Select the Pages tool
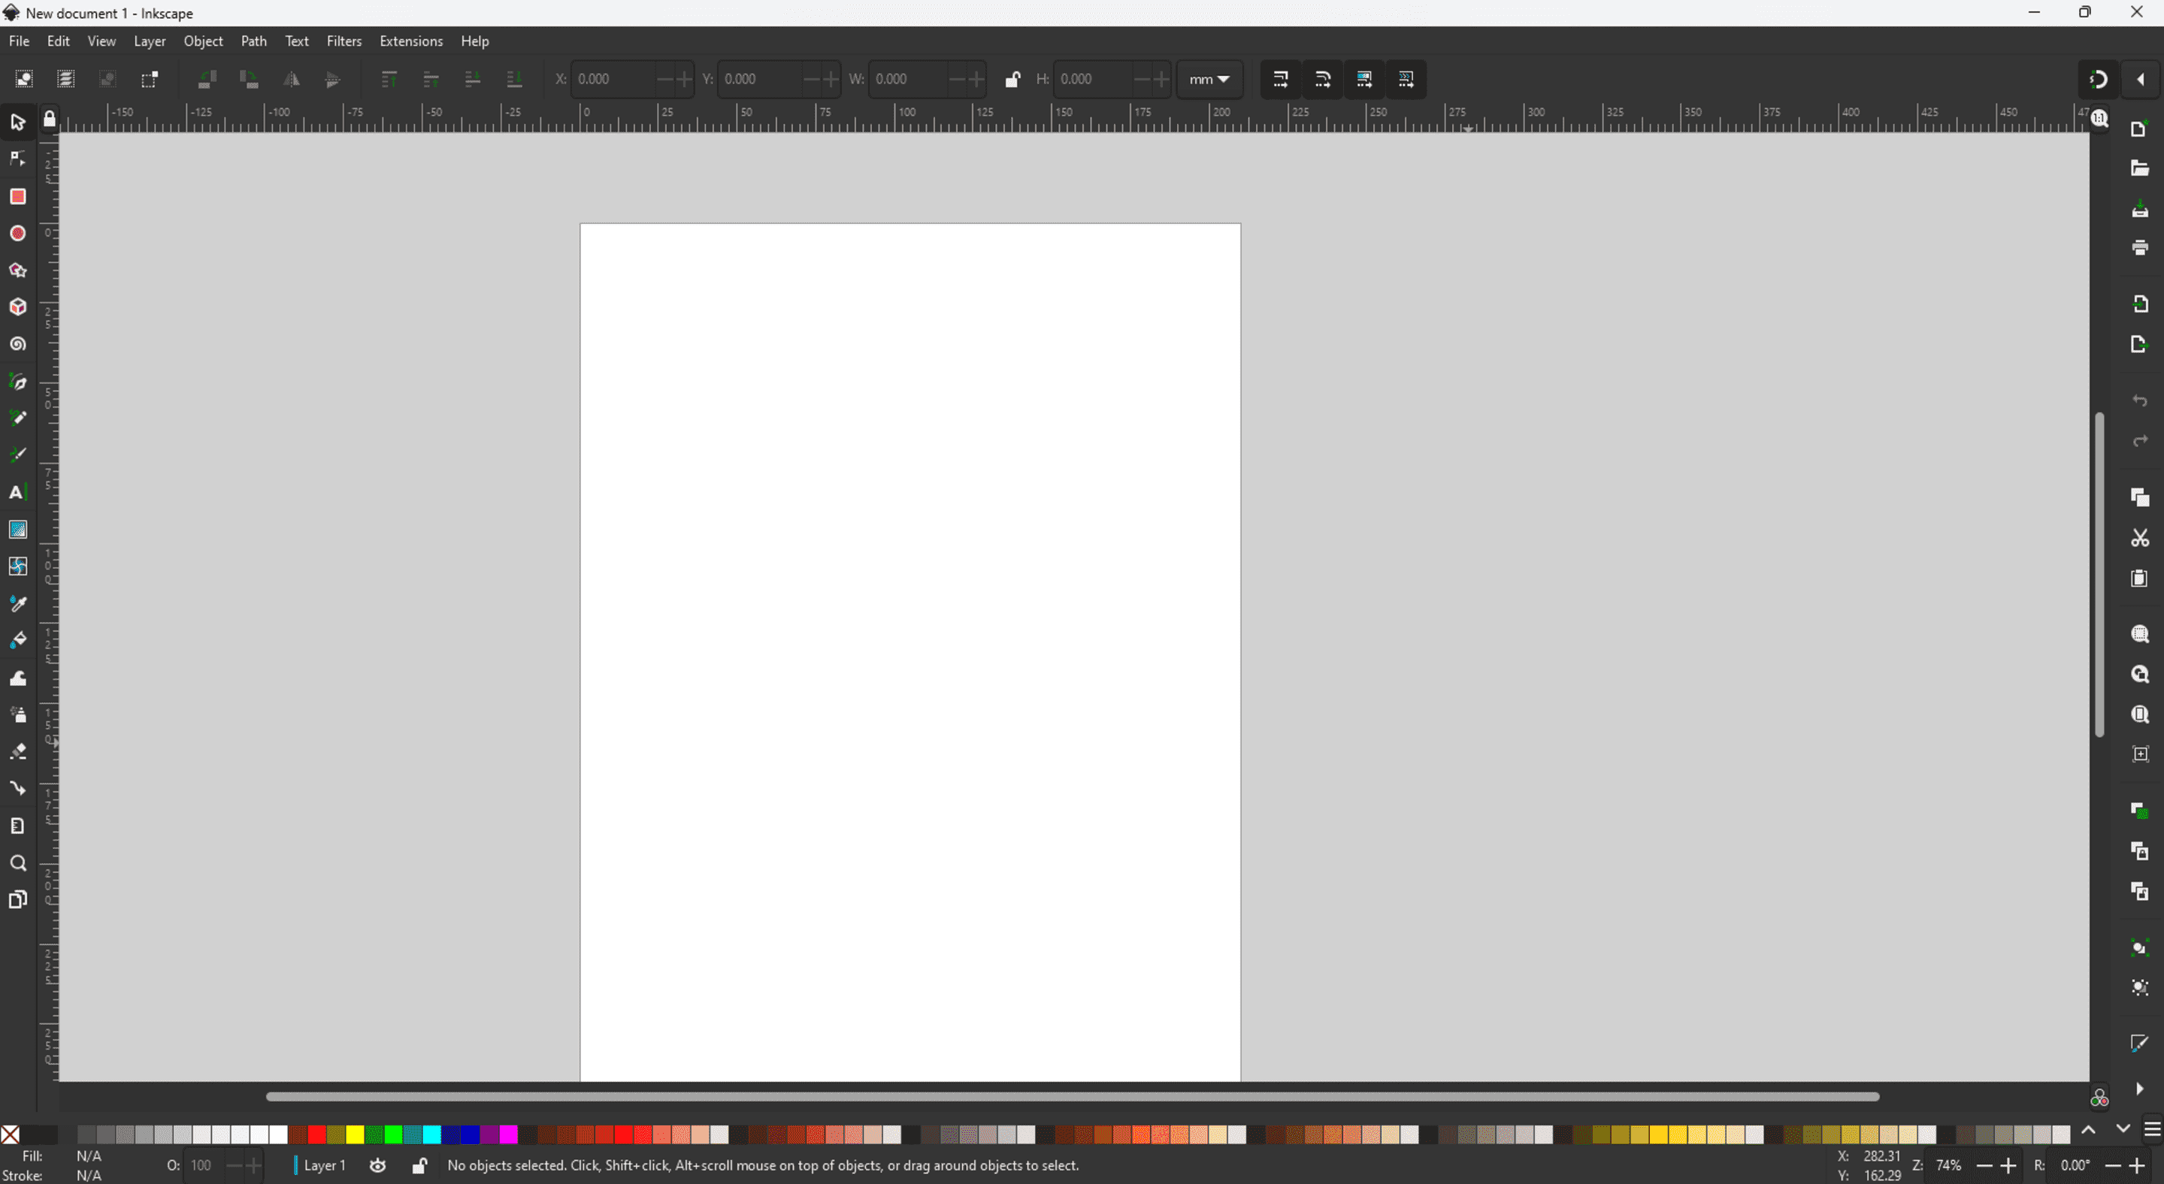 click(x=17, y=900)
